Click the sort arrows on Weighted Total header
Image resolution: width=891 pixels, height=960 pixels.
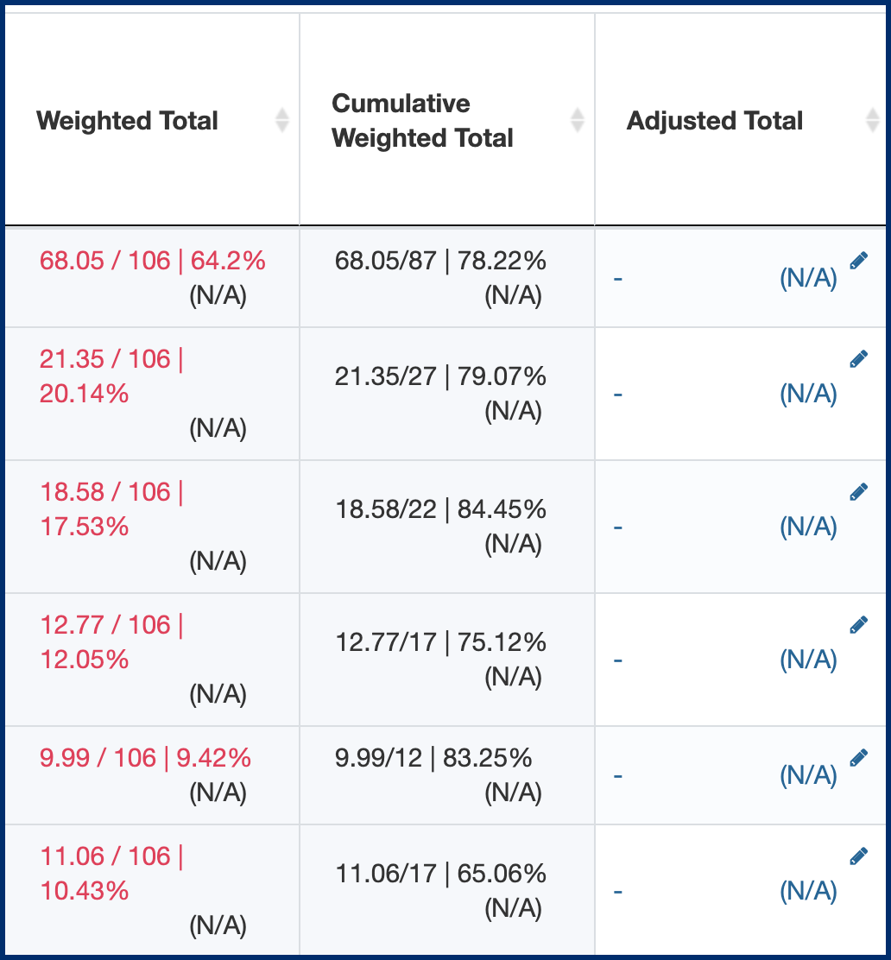[281, 121]
